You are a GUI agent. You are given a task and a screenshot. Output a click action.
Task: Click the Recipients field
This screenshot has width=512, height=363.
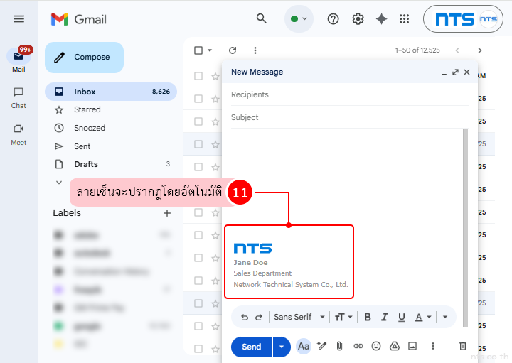(349, 94)
